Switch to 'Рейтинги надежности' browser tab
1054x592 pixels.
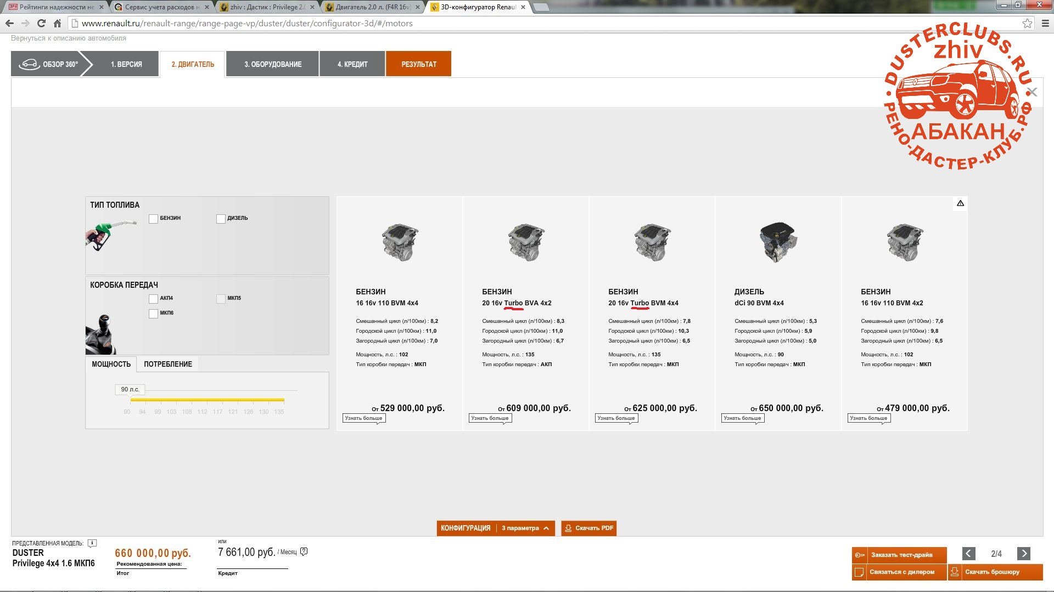[56, 7]
